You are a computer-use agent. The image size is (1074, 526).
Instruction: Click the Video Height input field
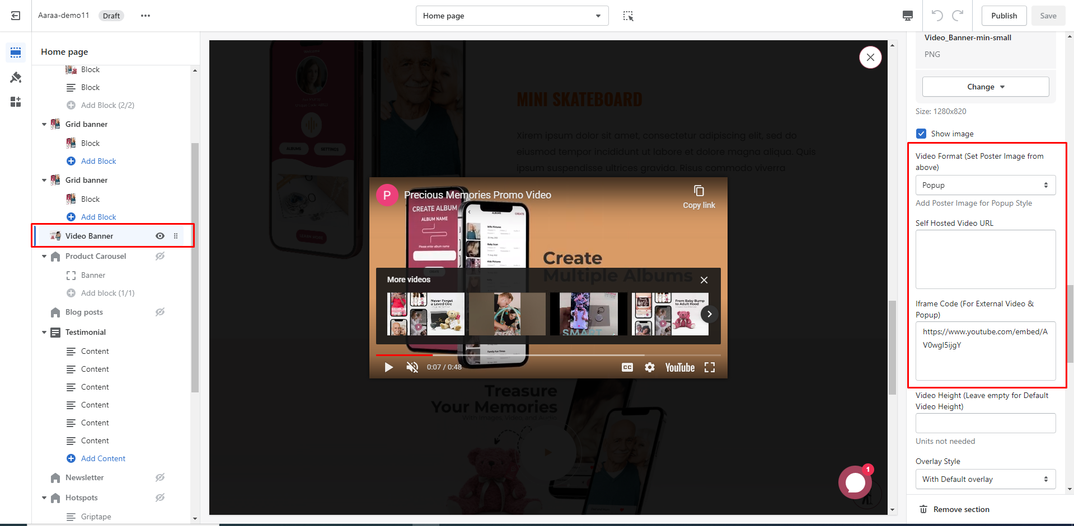pos(986,423)
